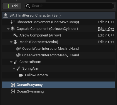Image resolution: width=117 pixels, height=105 pixels.
Task: Focus the component Search field
Action: (69, 6)
